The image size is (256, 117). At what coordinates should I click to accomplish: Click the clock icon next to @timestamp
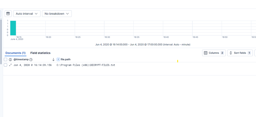31,60
